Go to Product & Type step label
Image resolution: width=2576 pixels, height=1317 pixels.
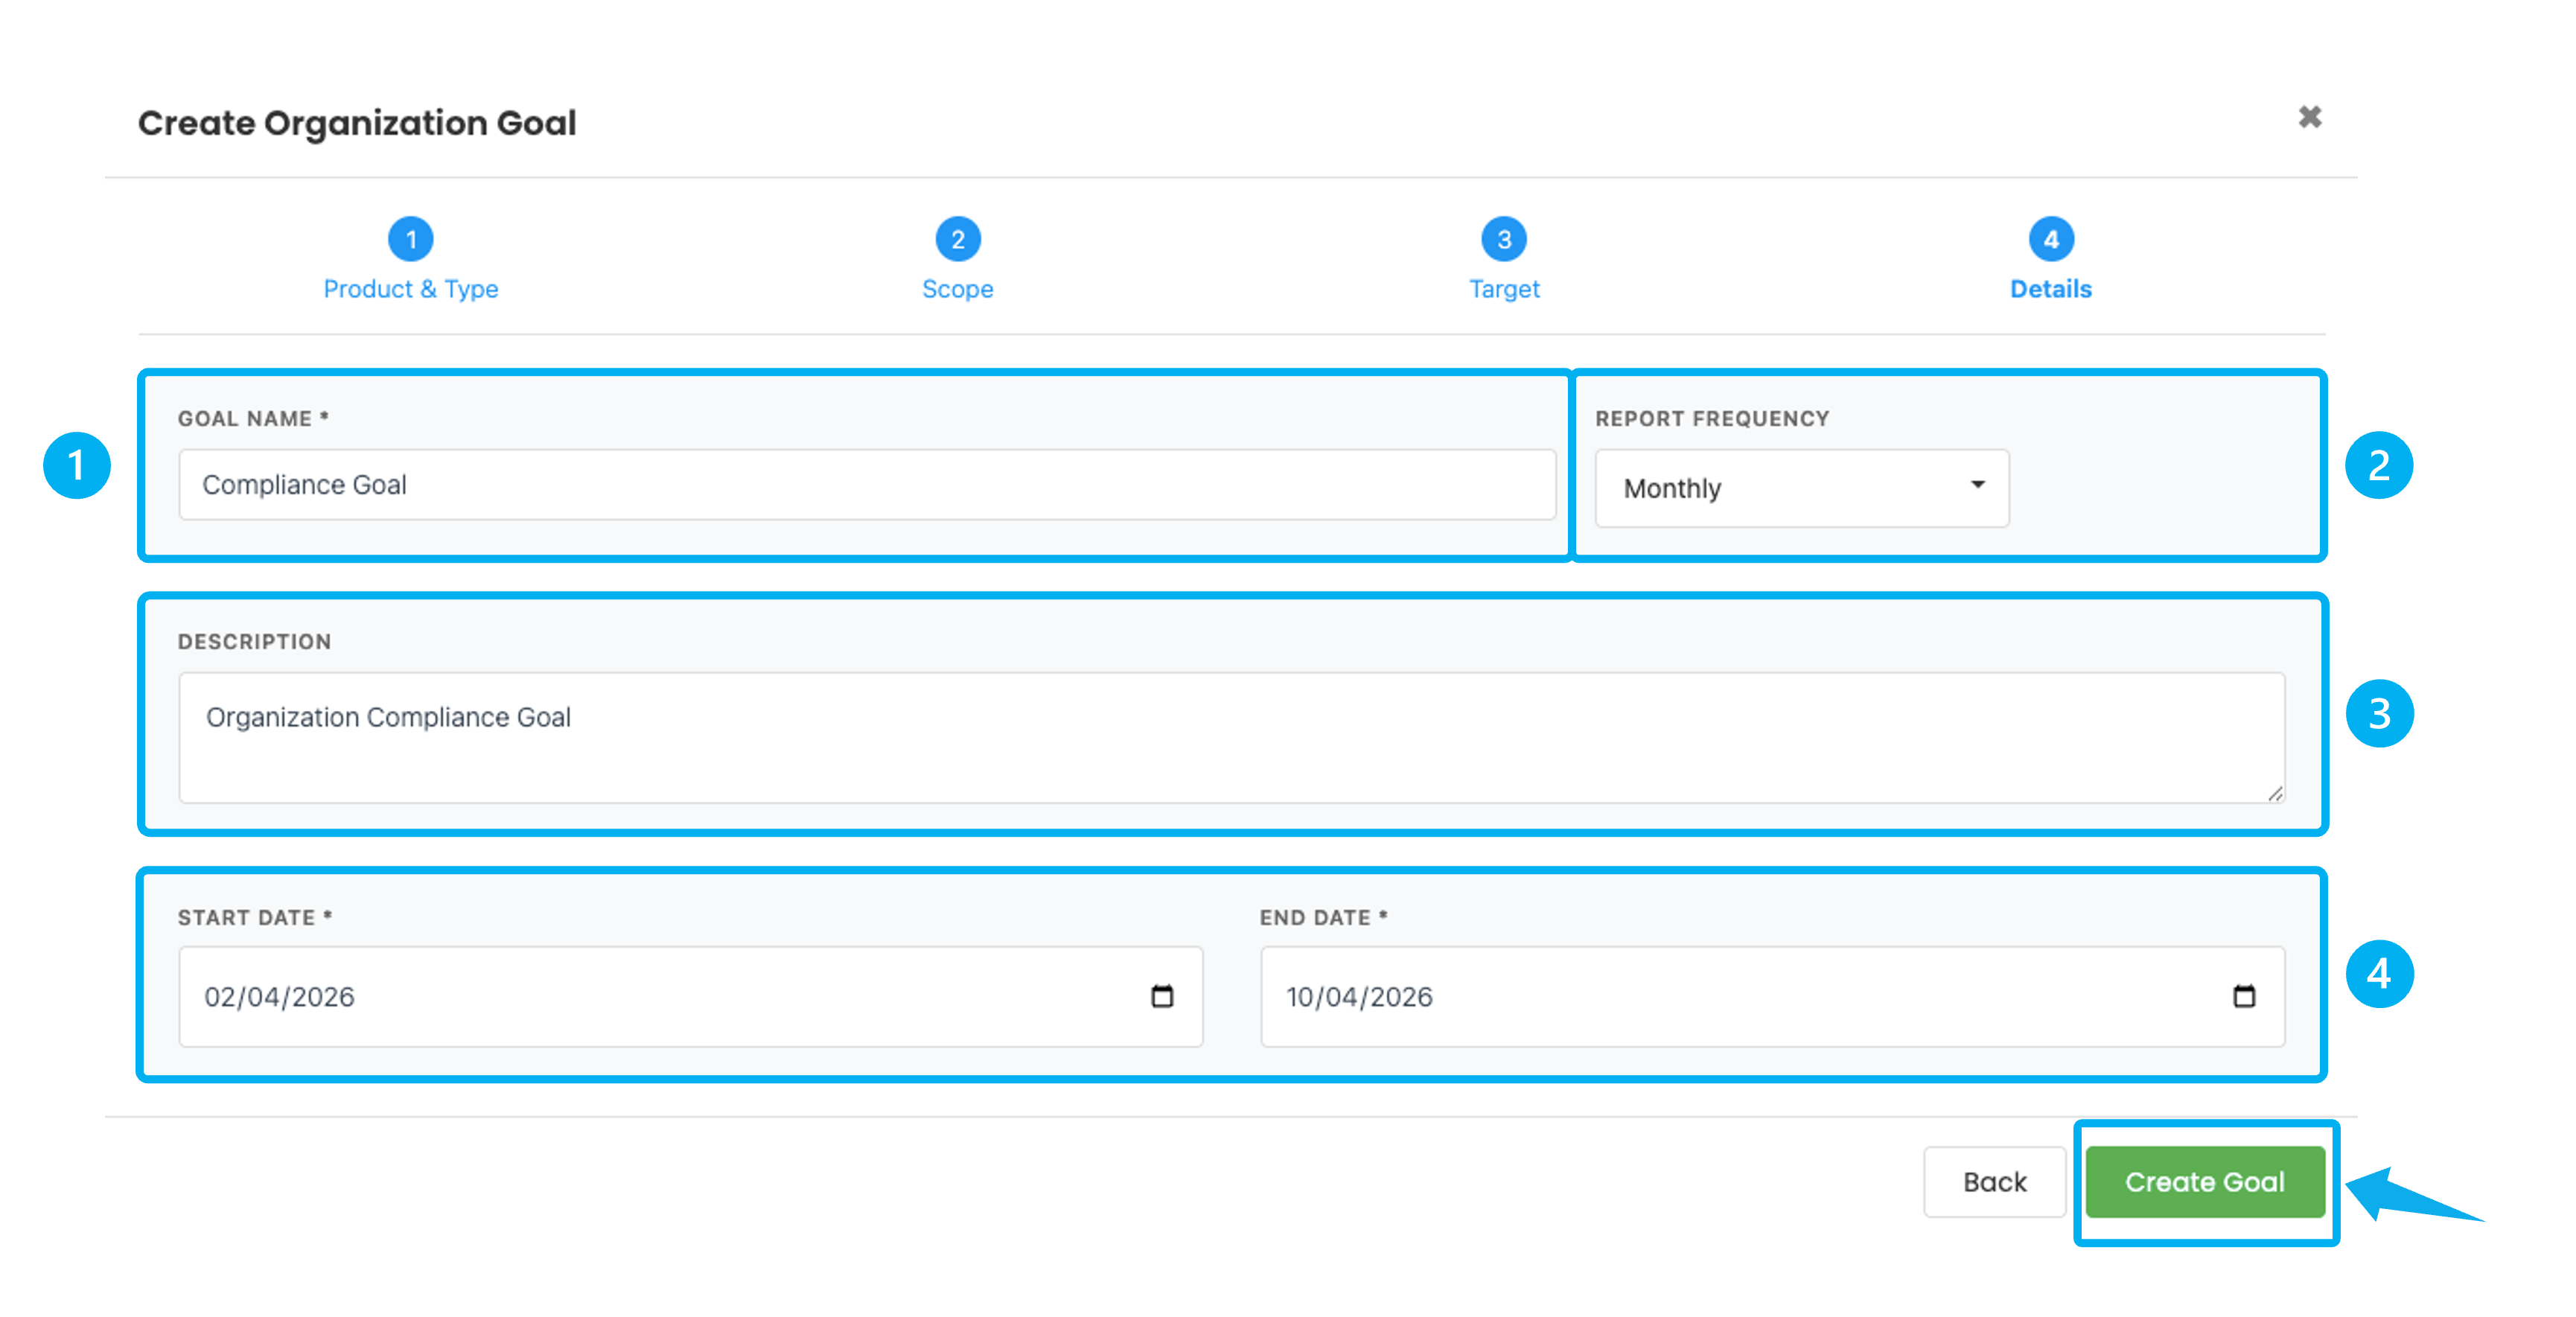click(410, 289)
